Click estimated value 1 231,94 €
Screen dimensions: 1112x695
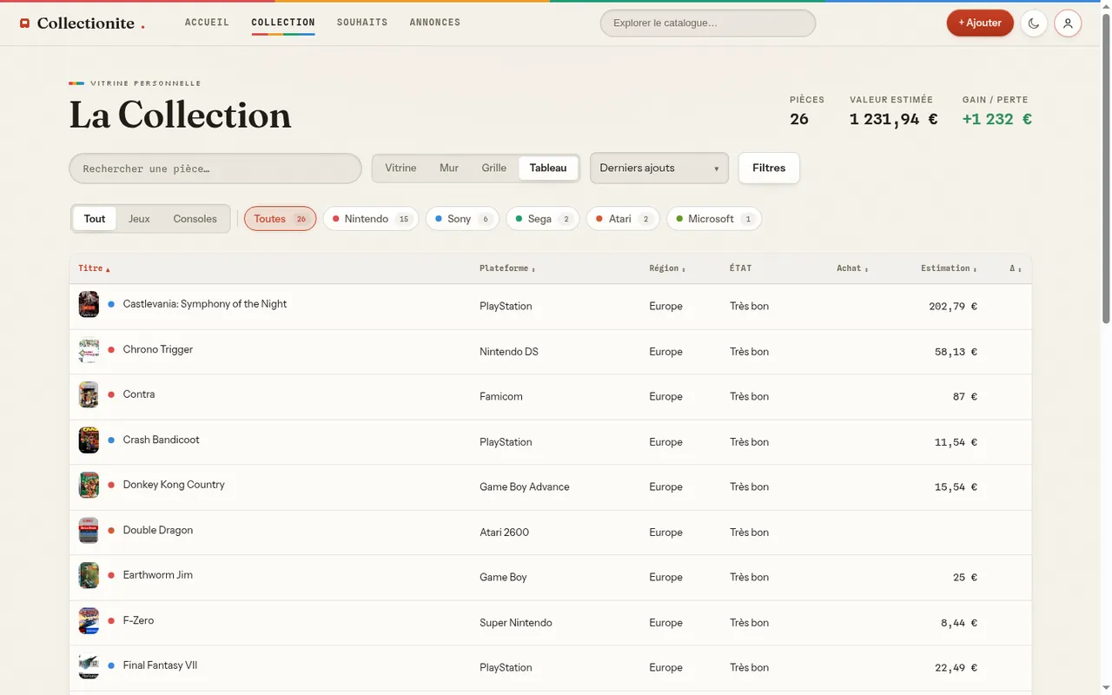pos(893,119)
